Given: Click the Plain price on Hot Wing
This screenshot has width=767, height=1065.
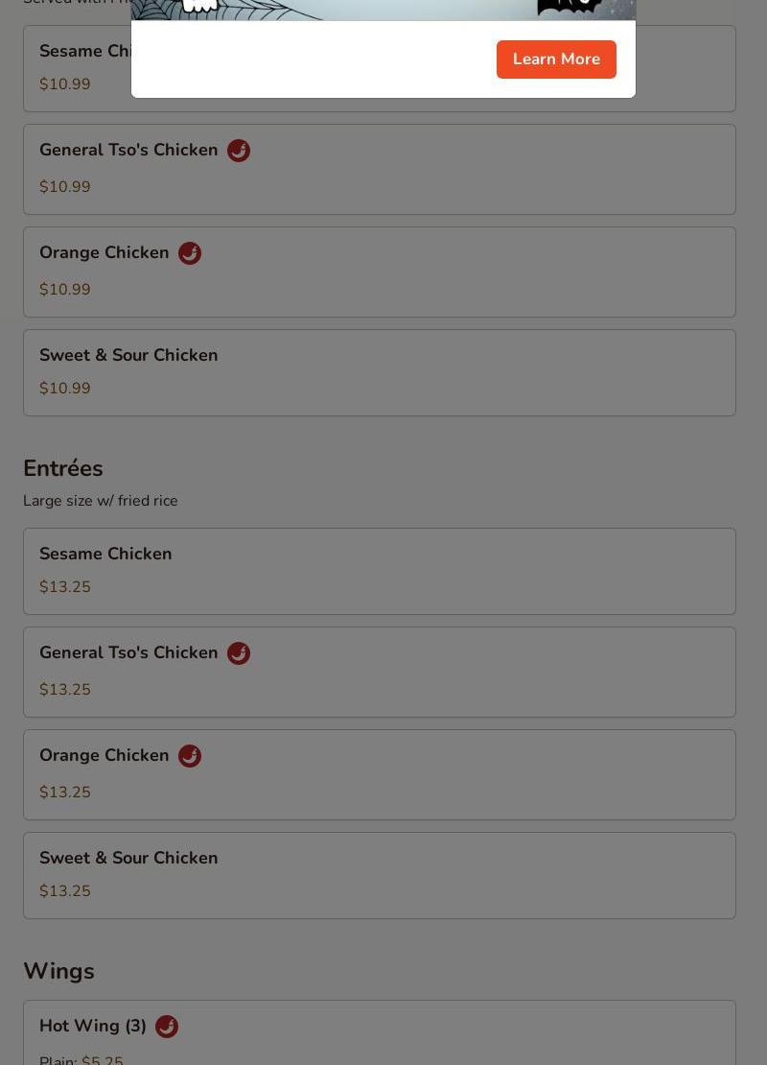Looking at the screenshot, I should (x=103, y=1059).
